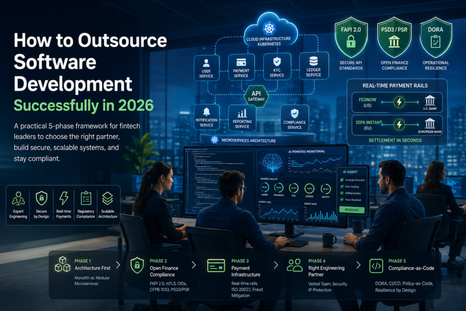The height and width of the screenshot is (311, 466).
Task: Select the Ledger Service database icon
Action: click(x=314, y=61)
